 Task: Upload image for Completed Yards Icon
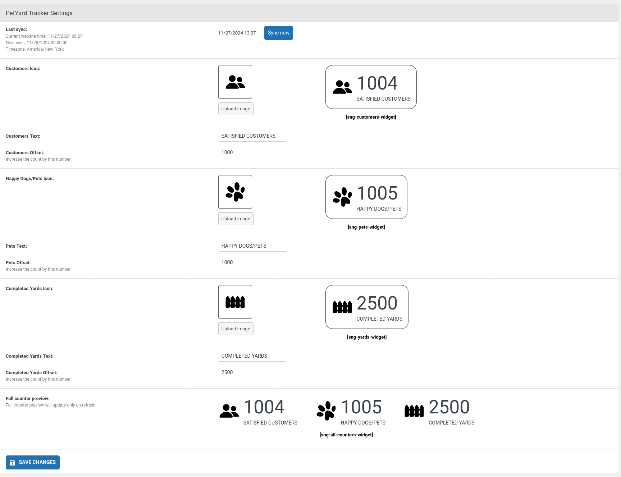tap(236, 329)
